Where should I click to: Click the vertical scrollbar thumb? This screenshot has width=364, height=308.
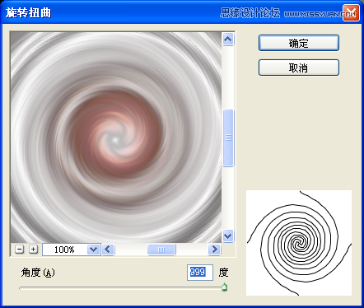[228, 138]
